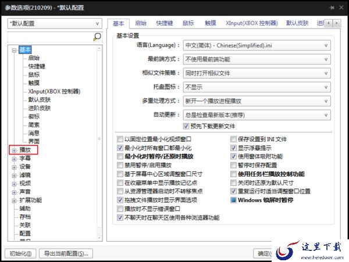Open the 多重处理方式 dropdown

pos(257,101)
